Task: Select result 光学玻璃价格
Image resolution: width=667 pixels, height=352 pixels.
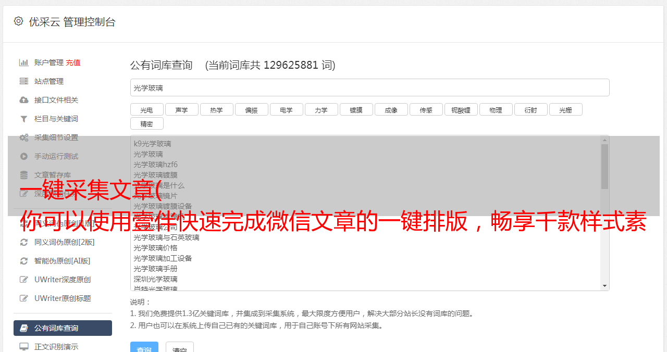Action: [155, 248]
